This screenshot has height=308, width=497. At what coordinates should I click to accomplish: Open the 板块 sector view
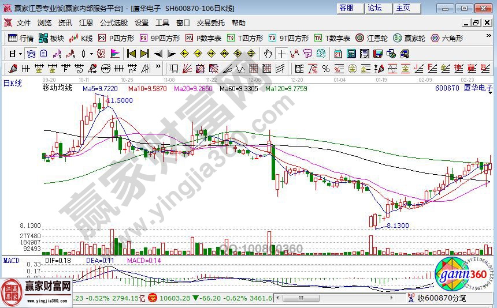[51, 38]
